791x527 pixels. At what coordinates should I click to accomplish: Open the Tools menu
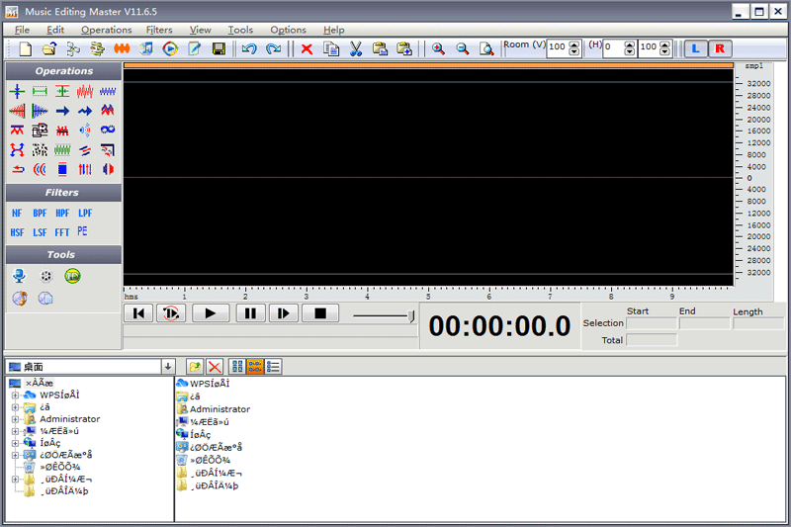[240, 30]
